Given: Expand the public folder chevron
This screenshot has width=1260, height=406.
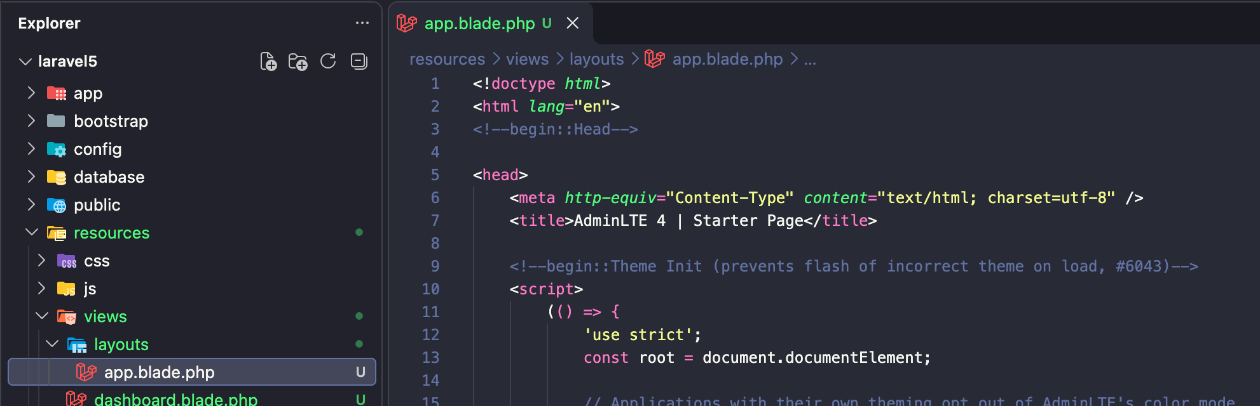Looking at the screenshot, I should coord(31,204).
